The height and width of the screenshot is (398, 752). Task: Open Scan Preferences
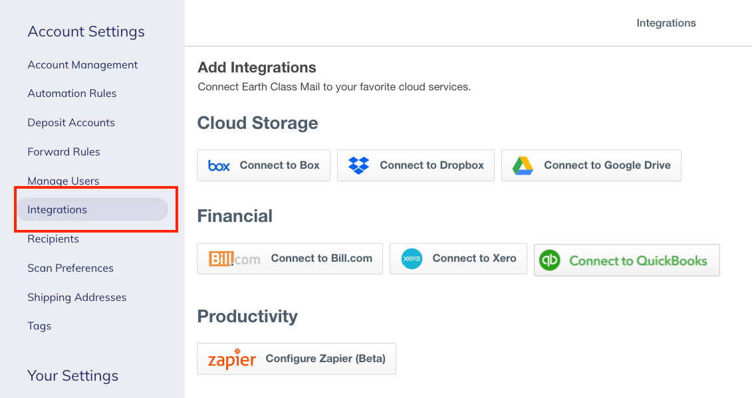70,268
